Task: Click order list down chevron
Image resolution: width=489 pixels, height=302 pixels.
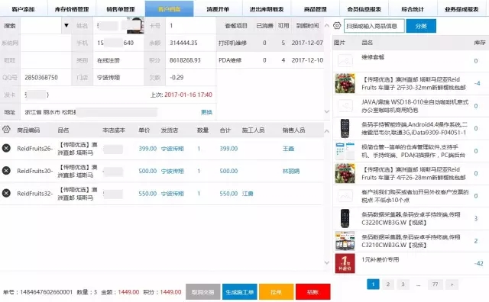Action: [326, 262]
